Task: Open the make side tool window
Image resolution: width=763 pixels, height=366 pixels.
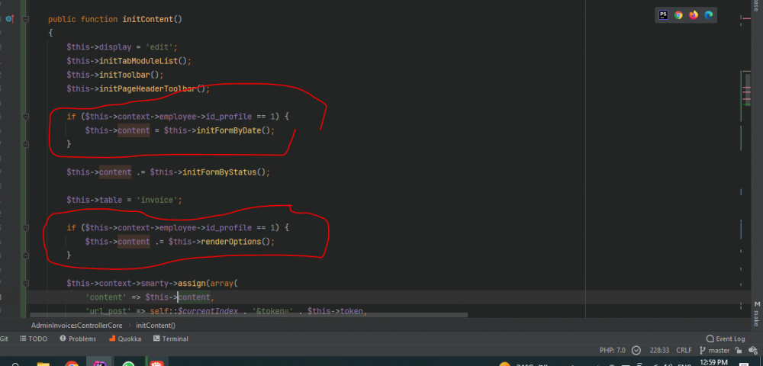Action: pos(757,315)
